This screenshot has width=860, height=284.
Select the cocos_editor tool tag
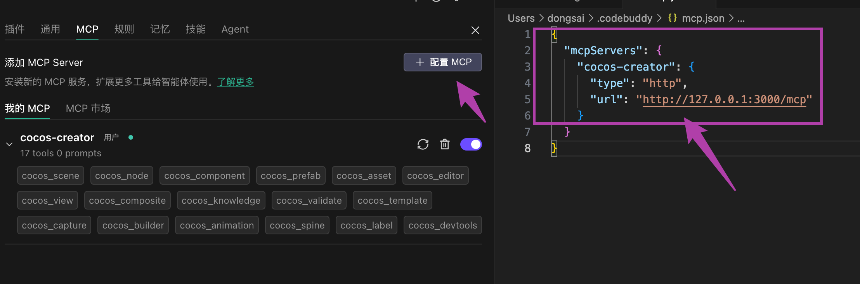coord(435,176)
